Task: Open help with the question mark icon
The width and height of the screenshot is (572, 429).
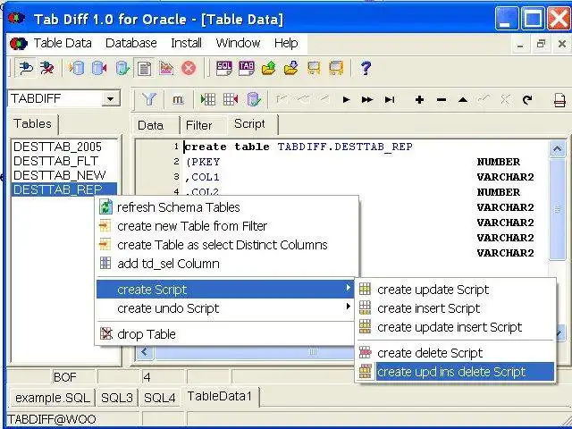Action: [366, 68]
